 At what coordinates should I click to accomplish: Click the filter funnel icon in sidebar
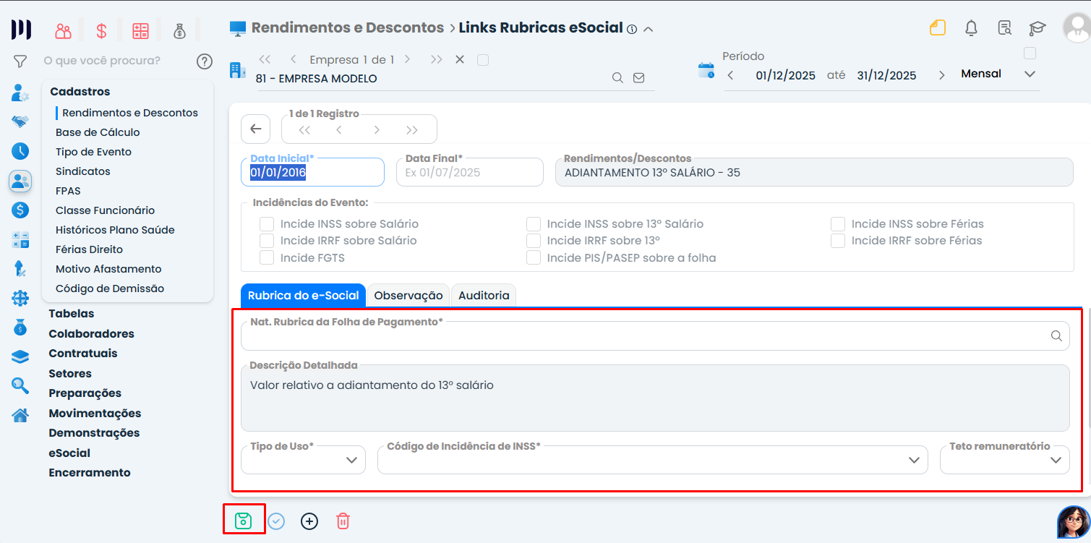(x=20, y=61)
